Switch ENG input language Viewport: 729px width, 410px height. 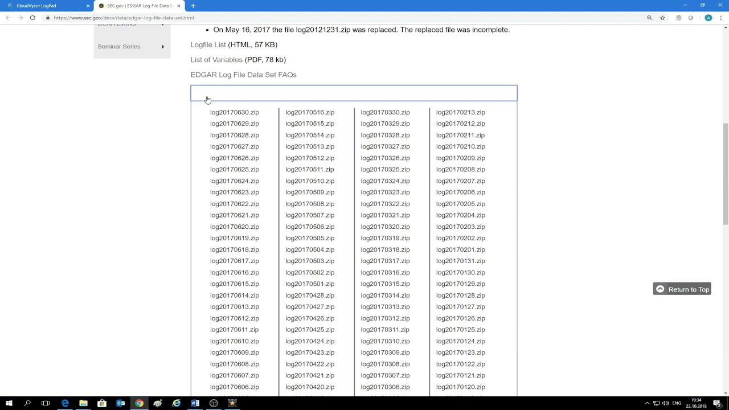(677, 403)
